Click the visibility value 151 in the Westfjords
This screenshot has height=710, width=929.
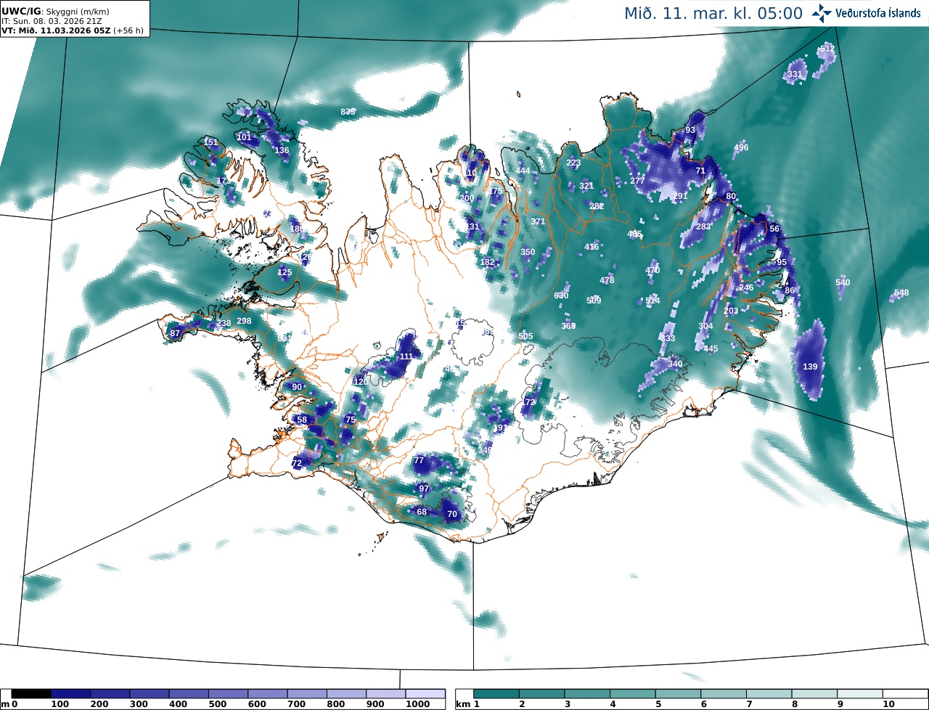coord(211,142)
